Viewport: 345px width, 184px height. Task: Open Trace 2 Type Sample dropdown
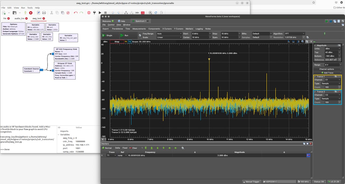331,99
